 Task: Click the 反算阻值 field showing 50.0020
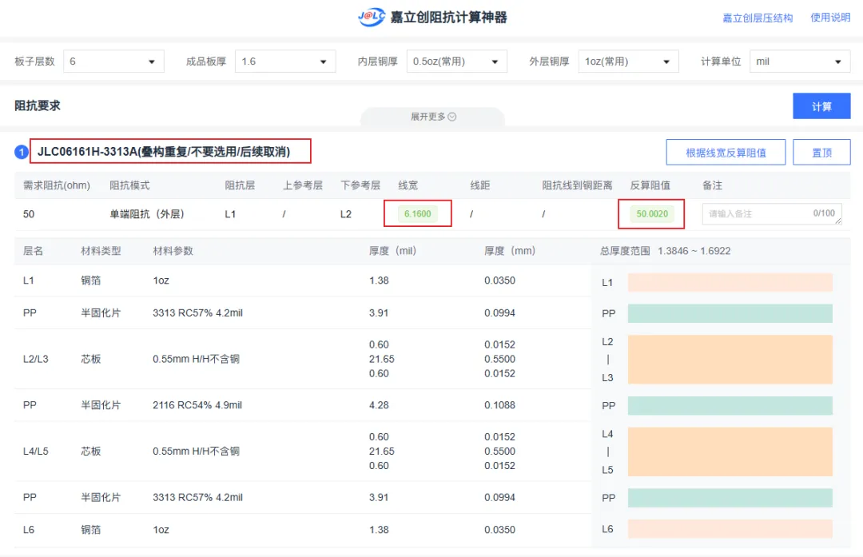652,213
